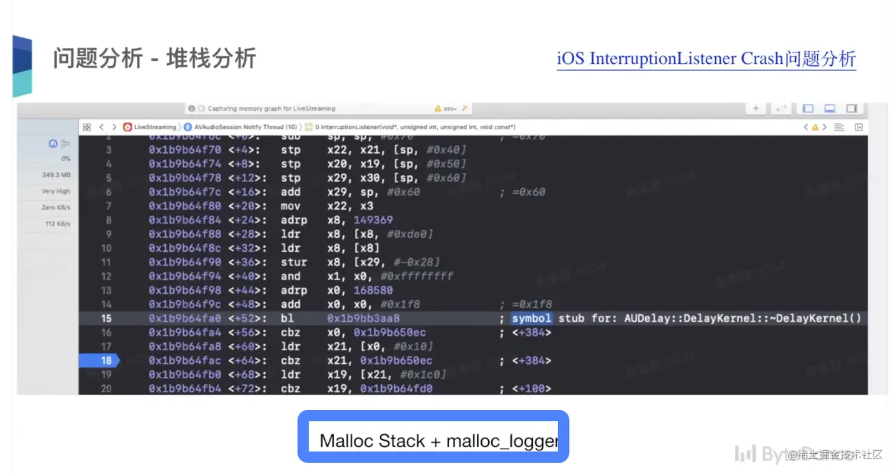Click the highlighted word symbol on line 15
The height and width of the screenshot is (474, 896).
click(x=532, y=318)
